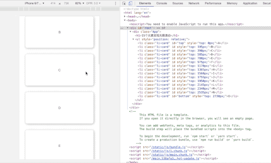Viewport: 271px width, 163px height.
Task: Open the main hot-update.js script link
Action: pyautogui.click(x=175, y=158)
